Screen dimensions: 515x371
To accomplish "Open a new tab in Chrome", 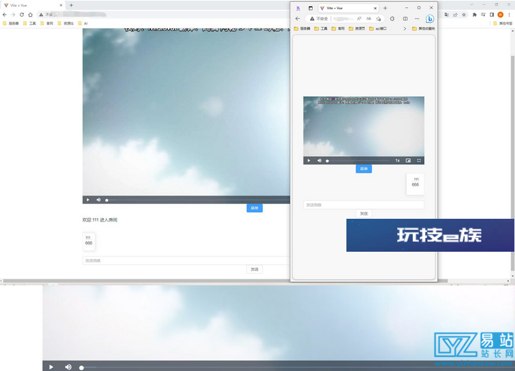I will click(x=71, y=5).
